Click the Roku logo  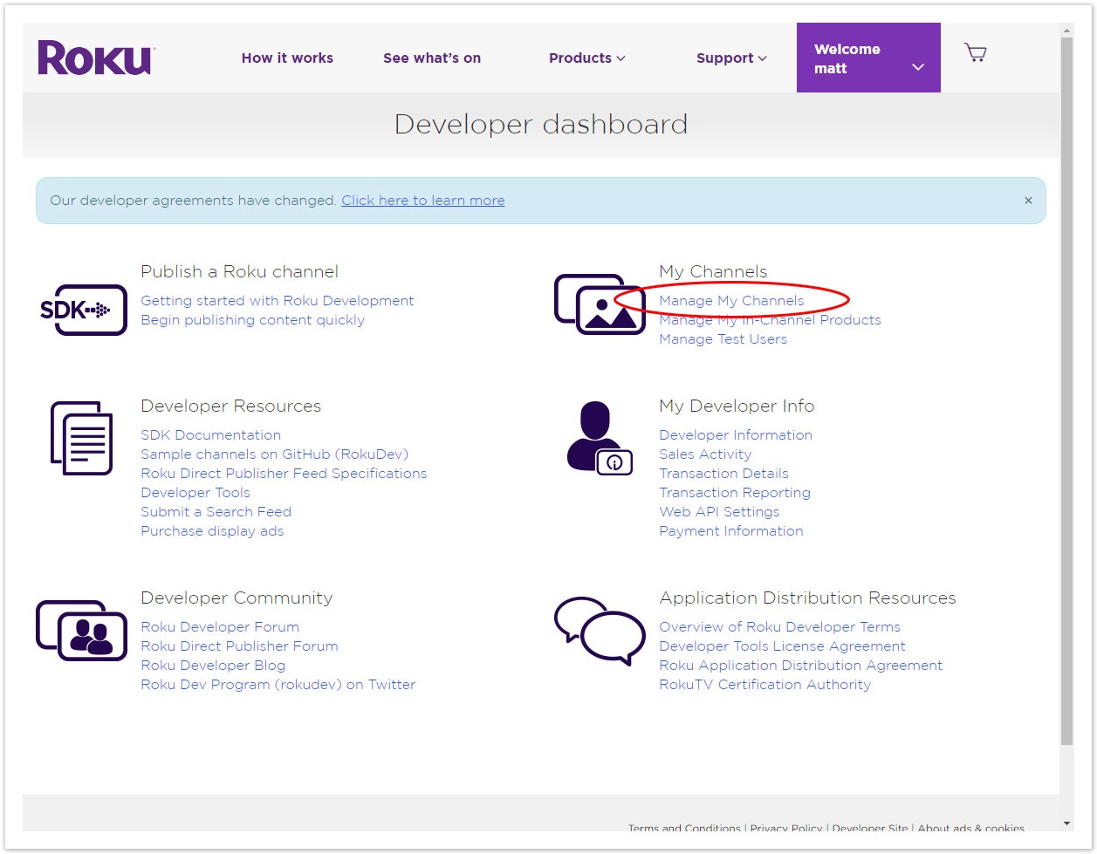click(x=96, y=58)
